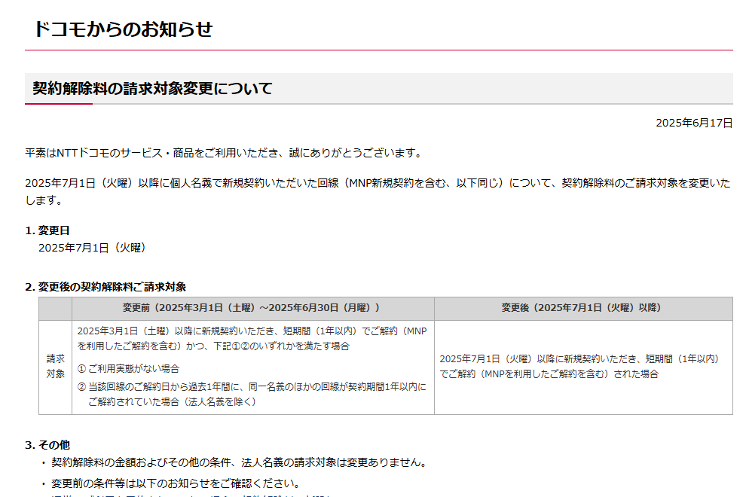Click the 請求対象 row header cell
The image size is (746, 497).
coord(55,367)
